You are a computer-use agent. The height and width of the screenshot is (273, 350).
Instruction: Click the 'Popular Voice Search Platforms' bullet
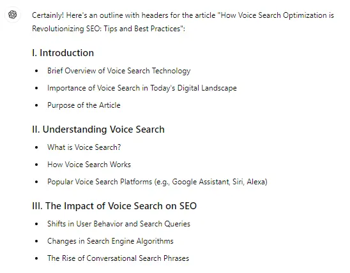[x=157, y=182]
